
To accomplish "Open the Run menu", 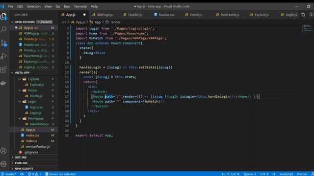I will (x=67, y=6).
